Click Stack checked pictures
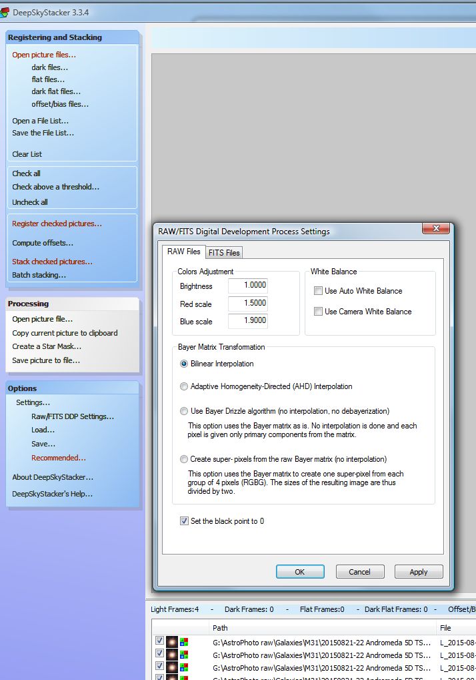476x680 pixels. click(52, 262)
